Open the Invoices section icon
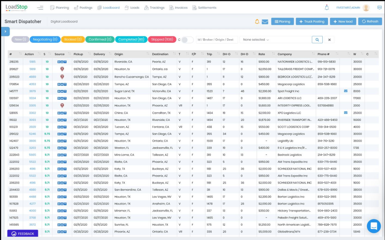Viewport: 385px width, 240px height. [172, 7]
